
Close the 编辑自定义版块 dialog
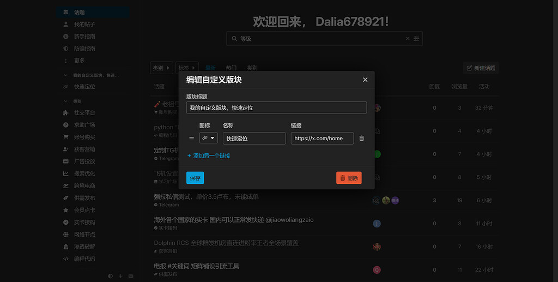365,80
